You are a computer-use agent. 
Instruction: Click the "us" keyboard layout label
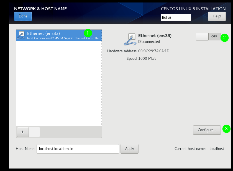170,17
